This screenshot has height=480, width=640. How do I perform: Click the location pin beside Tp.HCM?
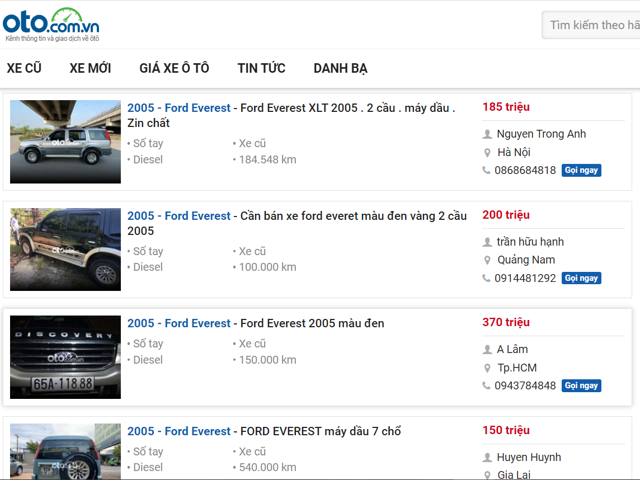(x=487, y=368)
